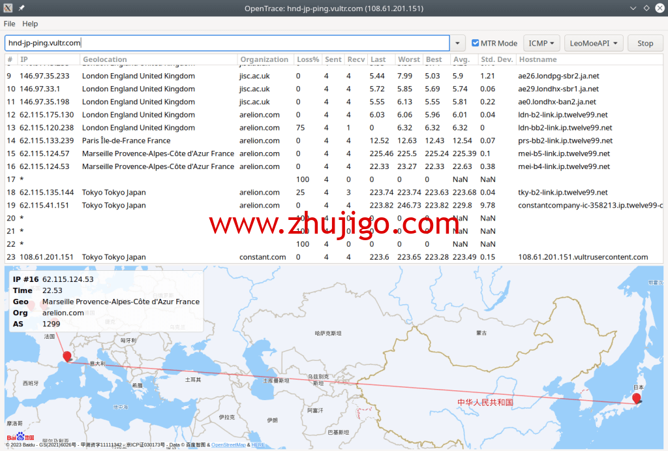
Task: Sort by the Sent column header
Action: pyautogui.click(x=333, y=59)
